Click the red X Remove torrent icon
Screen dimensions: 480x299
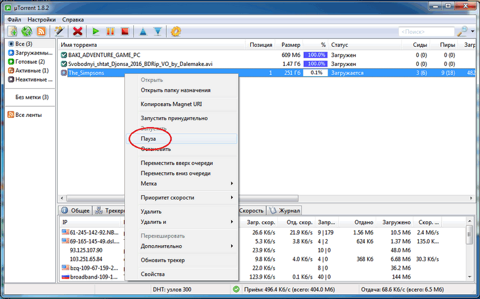click(x=78, y=31)
